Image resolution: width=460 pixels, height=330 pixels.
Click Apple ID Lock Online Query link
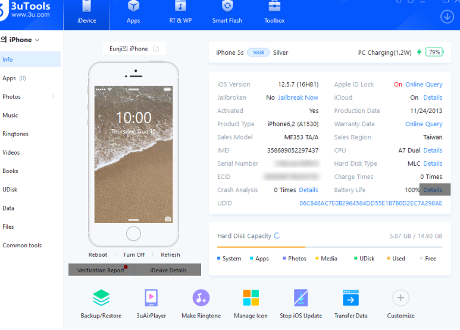(x=424, y=84)
